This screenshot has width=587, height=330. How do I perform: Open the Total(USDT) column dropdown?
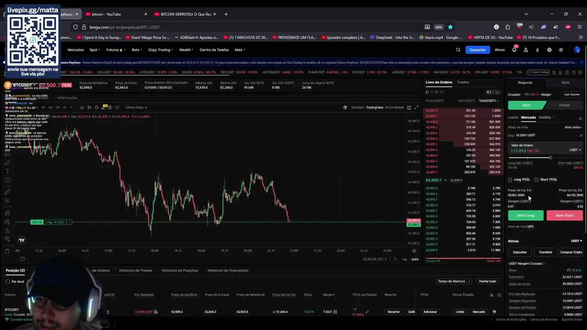(x=489, y=101)
